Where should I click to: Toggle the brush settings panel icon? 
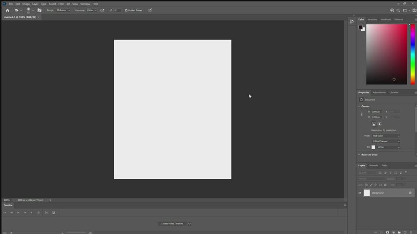(x=40, y=10)
